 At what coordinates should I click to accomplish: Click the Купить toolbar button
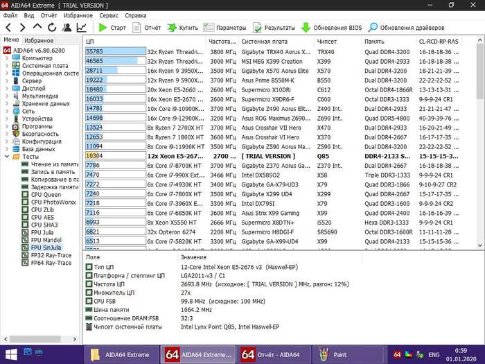point(172,28)
